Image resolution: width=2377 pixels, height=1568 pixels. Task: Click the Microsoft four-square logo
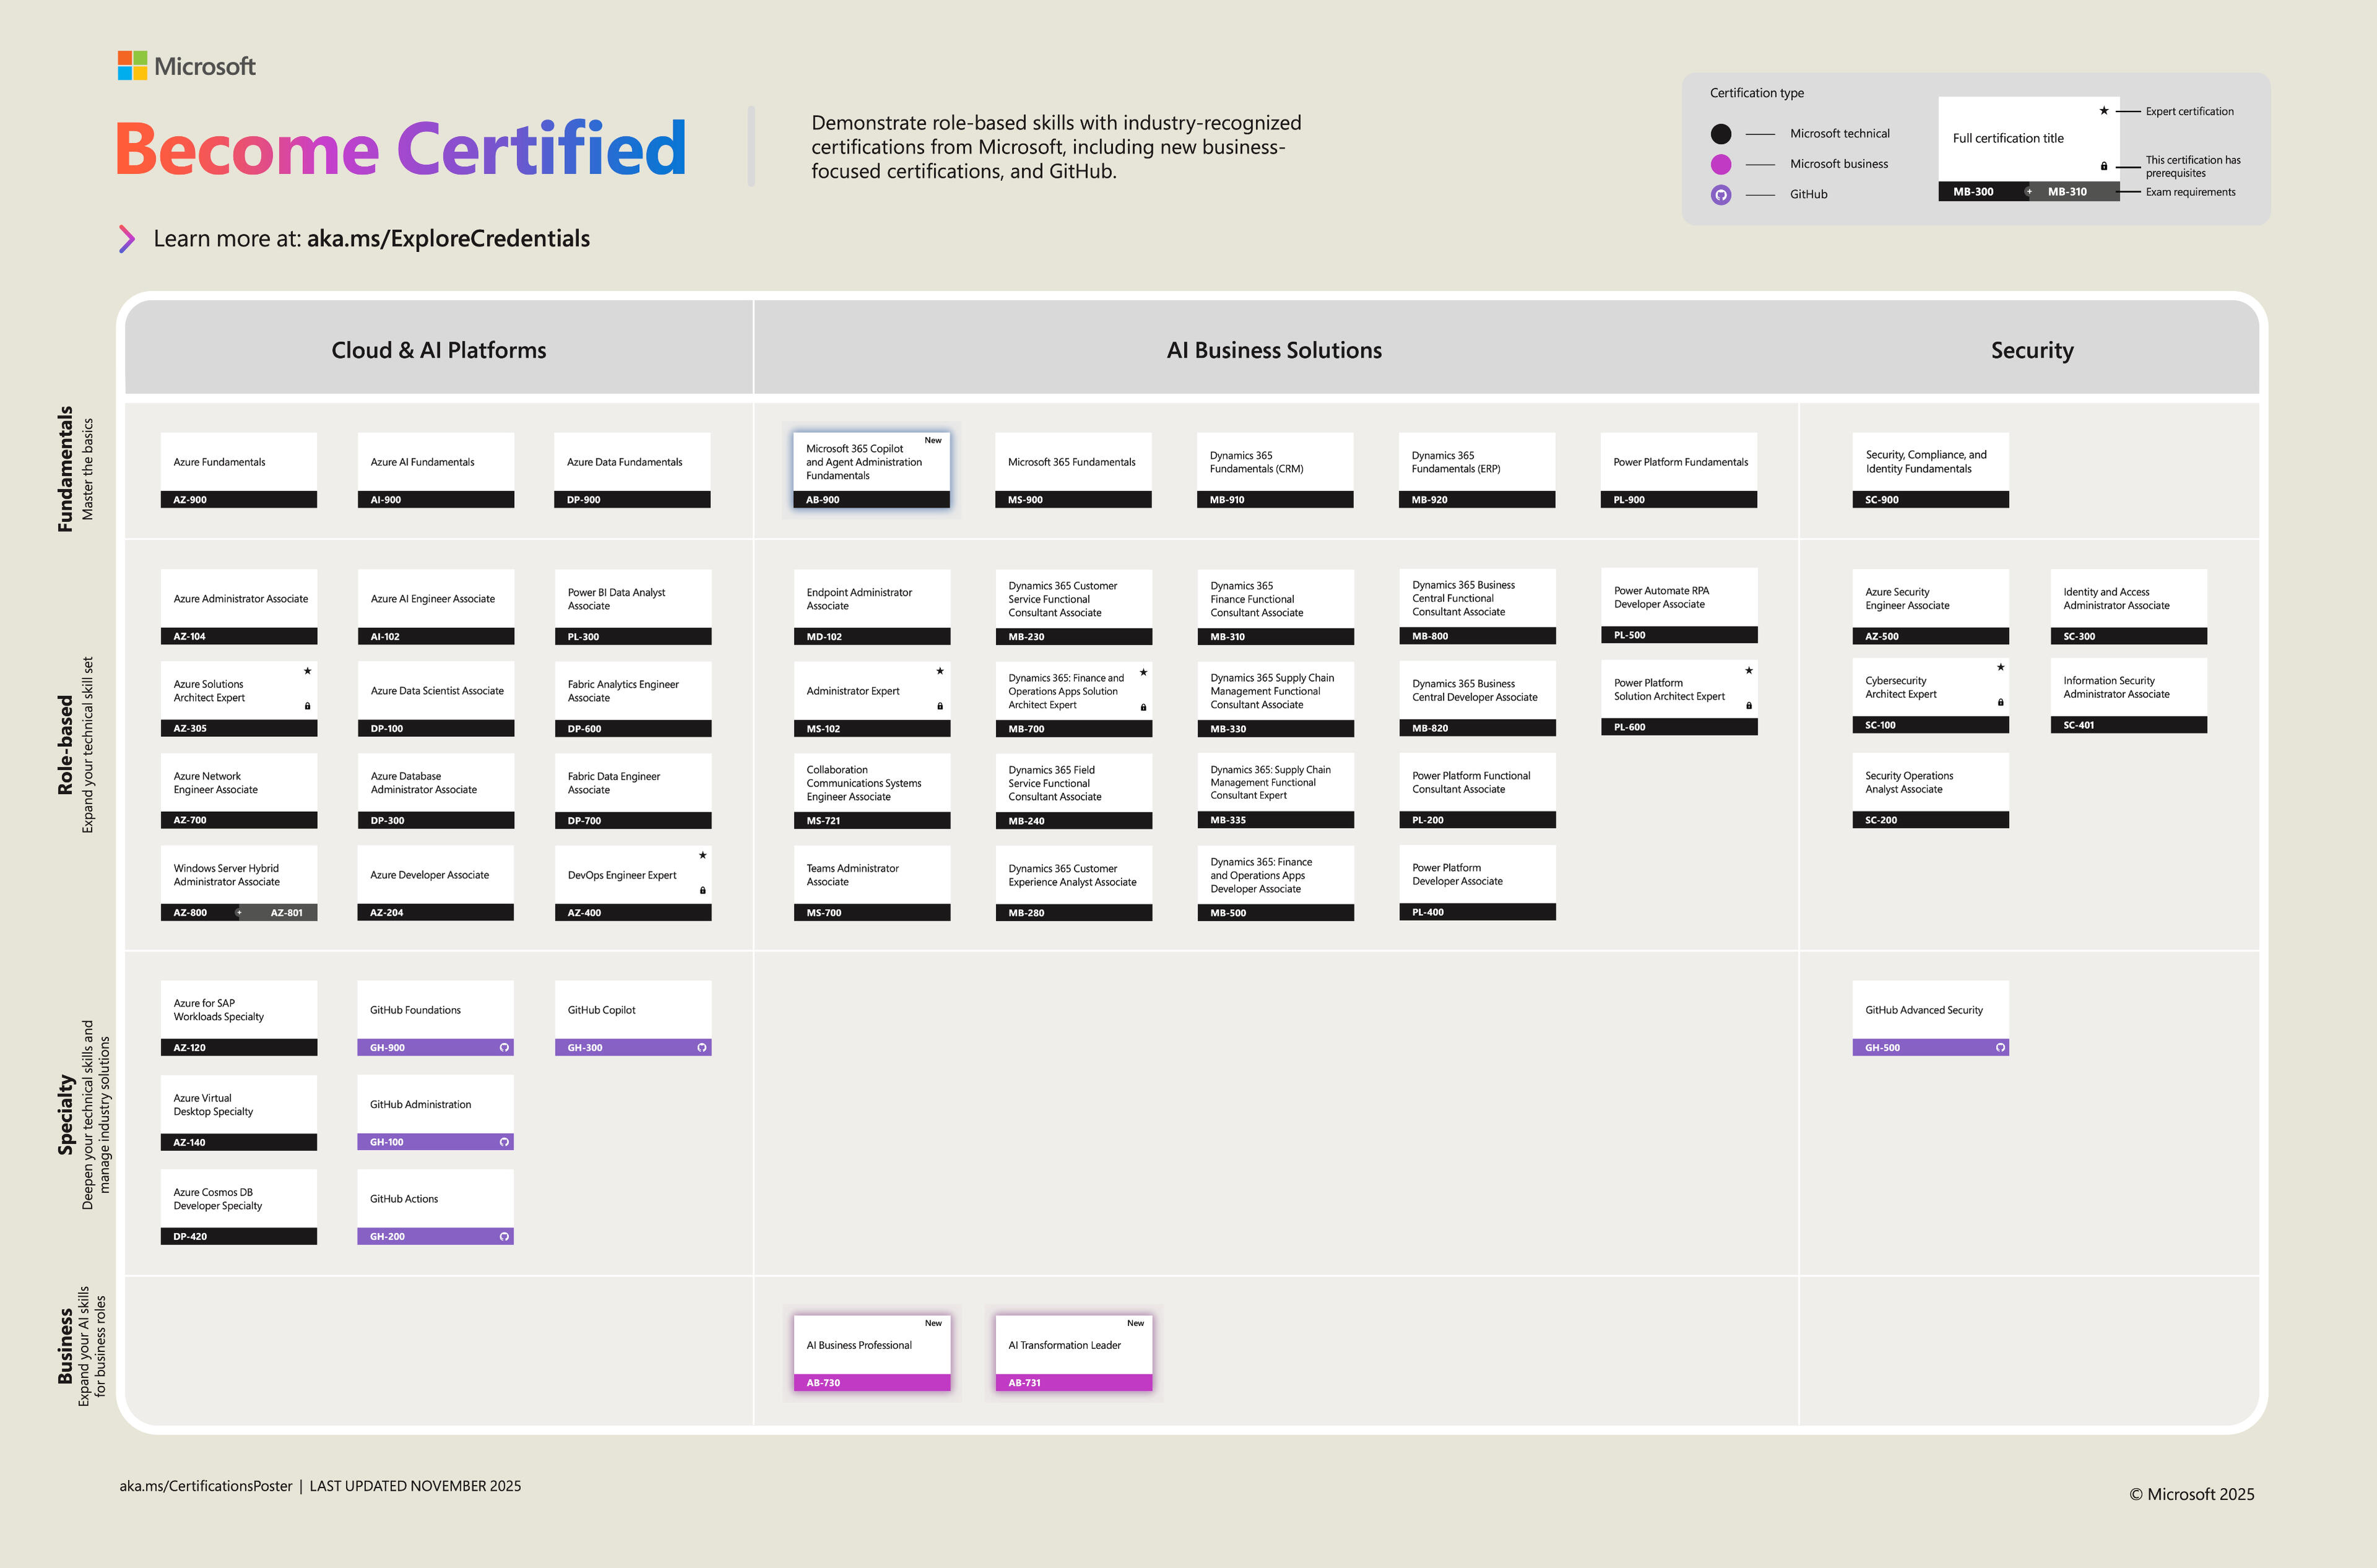132,66
